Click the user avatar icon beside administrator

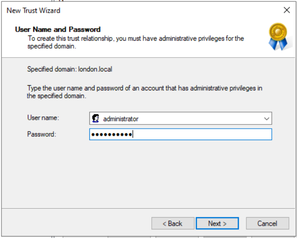pyautogui.click(x=96, y=119)
